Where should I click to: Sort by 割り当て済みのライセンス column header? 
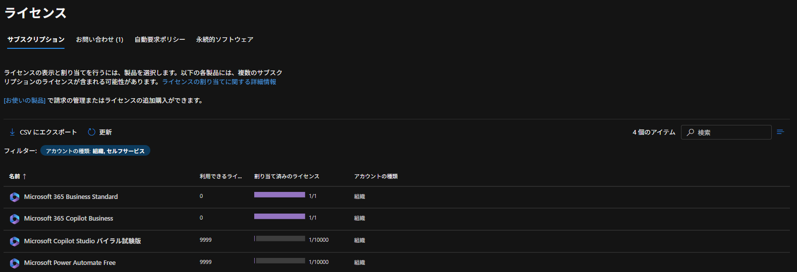287,176
